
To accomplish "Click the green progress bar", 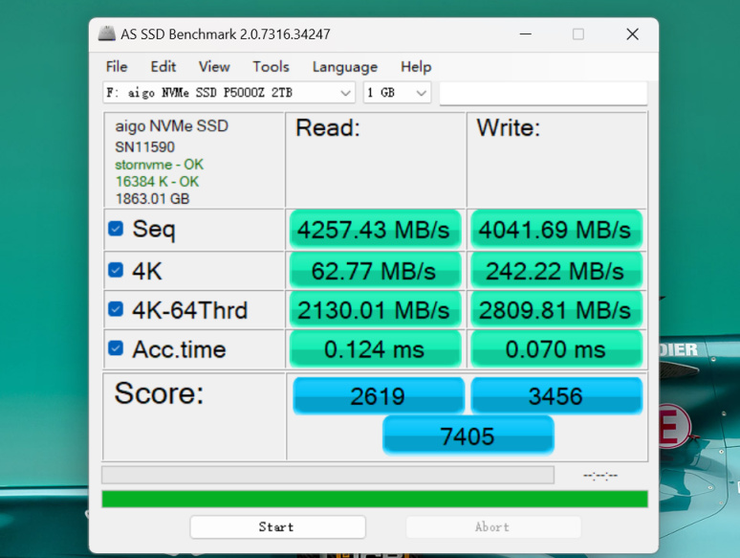I will [x=375, y=499].
